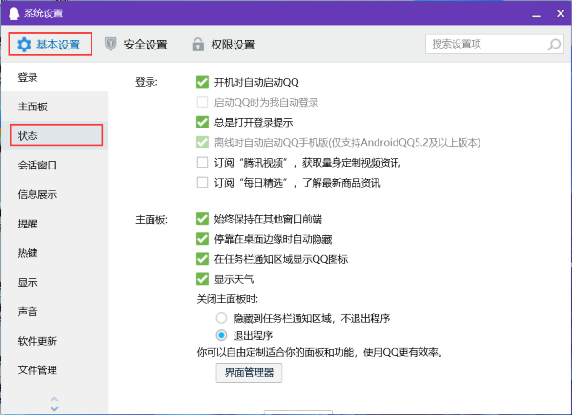The image size is (572, 415).
Task: Enable 订阅"腾讯视频" subscription checkbox
Action: (201, 163)
